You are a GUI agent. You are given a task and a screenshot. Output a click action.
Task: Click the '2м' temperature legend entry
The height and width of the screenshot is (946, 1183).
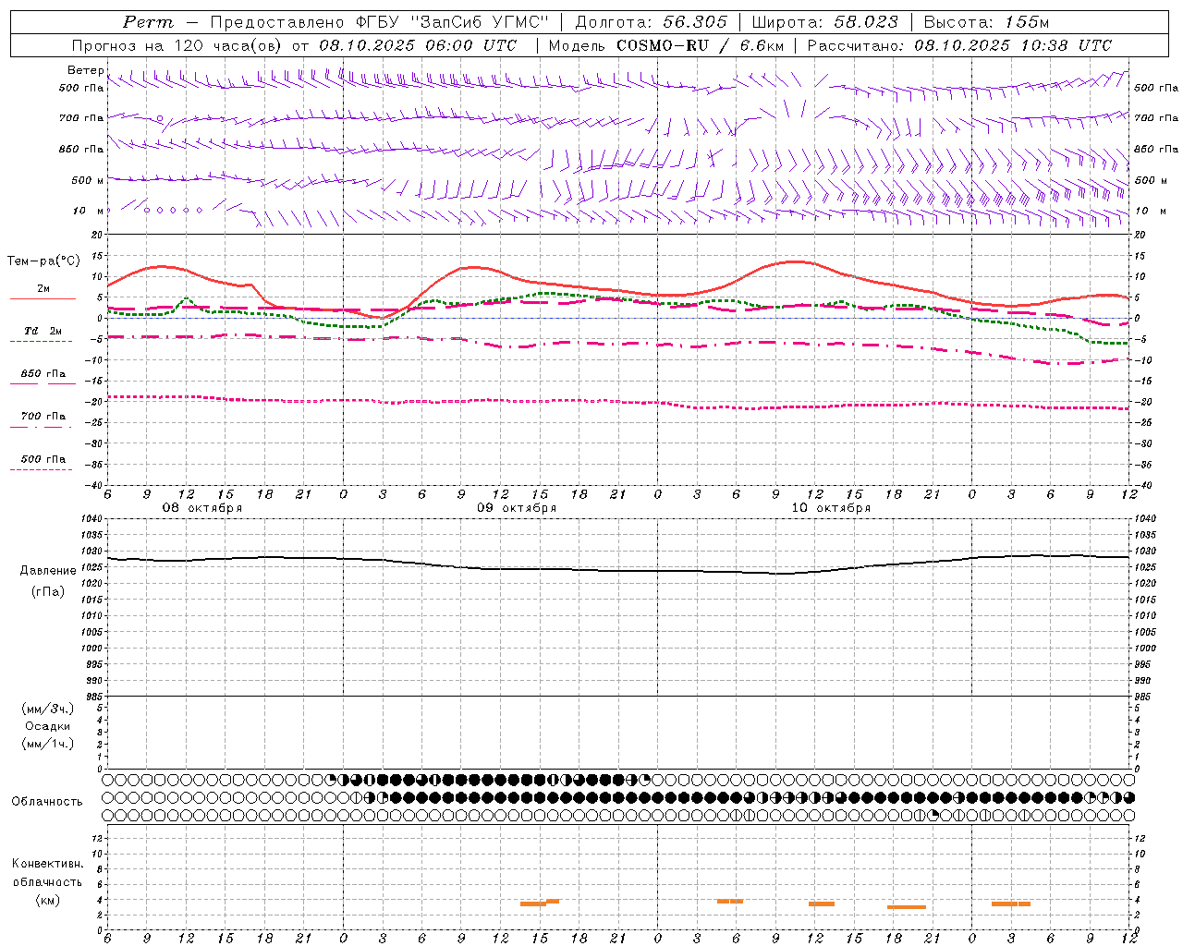tap(43, 289)
